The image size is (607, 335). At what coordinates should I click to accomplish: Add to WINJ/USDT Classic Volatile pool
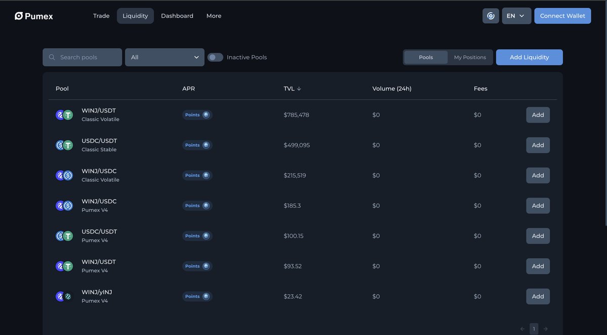pos(538,115)
